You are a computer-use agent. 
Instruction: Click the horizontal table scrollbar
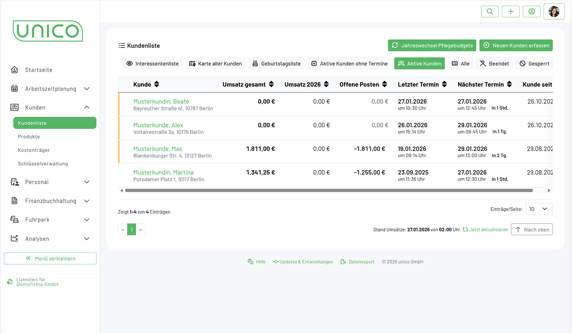click(329, 190)
